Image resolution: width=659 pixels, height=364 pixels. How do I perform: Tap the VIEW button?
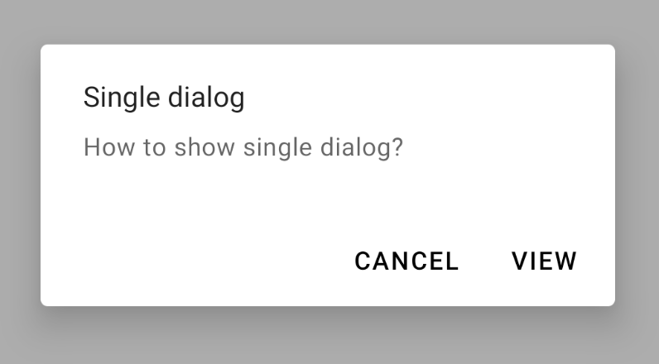click(544, 261)
